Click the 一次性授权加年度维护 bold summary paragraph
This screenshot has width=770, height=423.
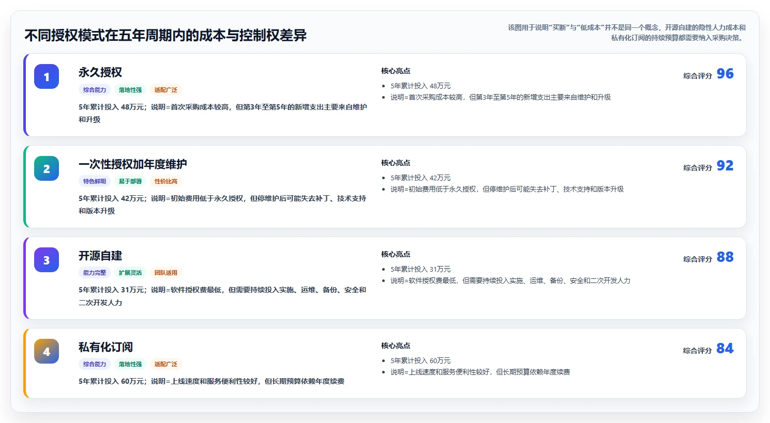[x=222, y=205]
